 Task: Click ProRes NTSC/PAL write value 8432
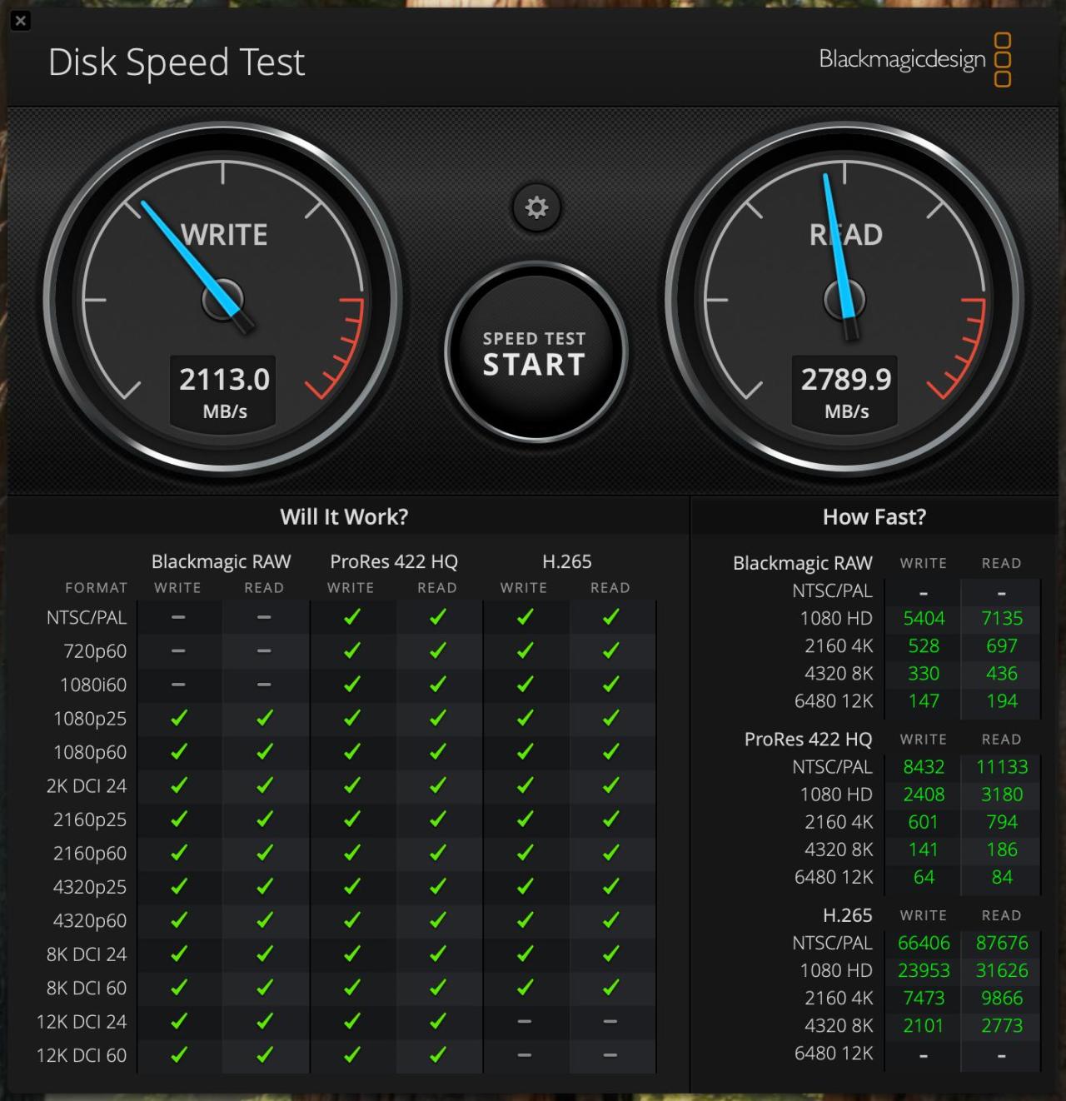pos(924,767)
